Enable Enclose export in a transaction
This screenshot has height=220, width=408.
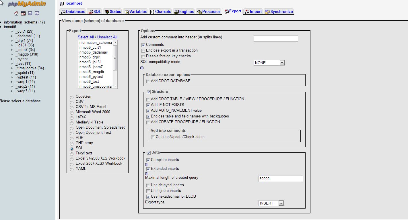[143, 51]
